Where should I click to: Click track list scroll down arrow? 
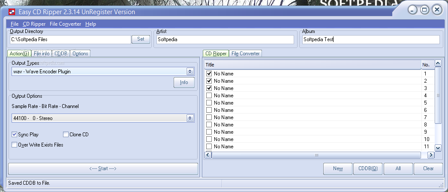438,148
